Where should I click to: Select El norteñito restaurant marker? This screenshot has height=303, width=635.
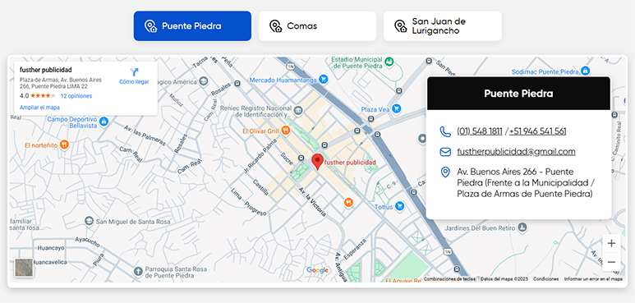tap(63, 144)
